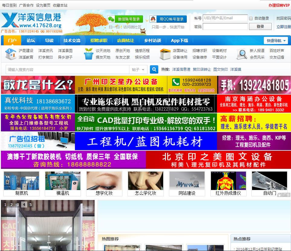
Task: Select the 门户 navigation tab
Action: pyautogui.click(x=12, y=40)
